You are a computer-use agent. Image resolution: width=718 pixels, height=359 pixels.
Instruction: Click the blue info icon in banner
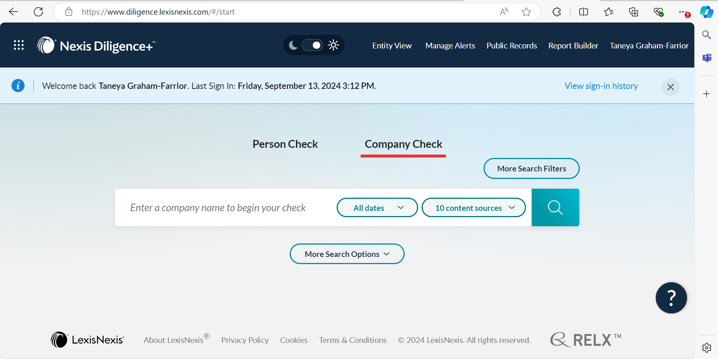tap(18, 86)
